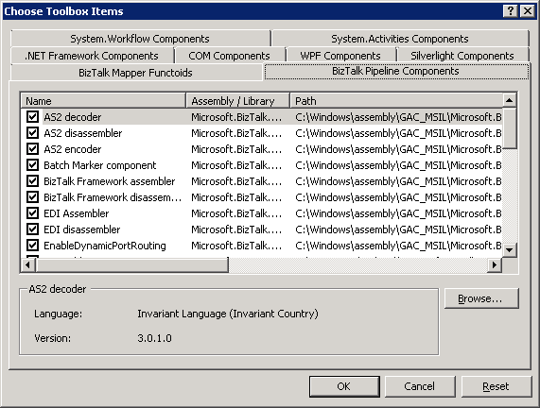Switch to System.Workflow Components tab
This screenshot has width=540, height=408.
click(140, 39)
